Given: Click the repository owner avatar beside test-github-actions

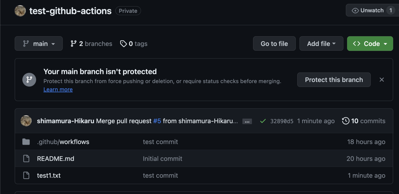Looking at the screenshot, I should coord(20,11).
